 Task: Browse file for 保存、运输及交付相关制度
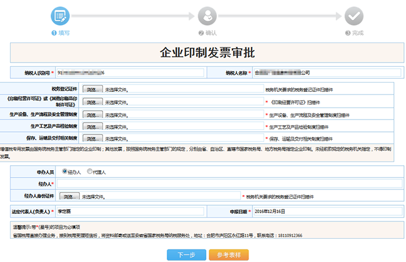92,139
